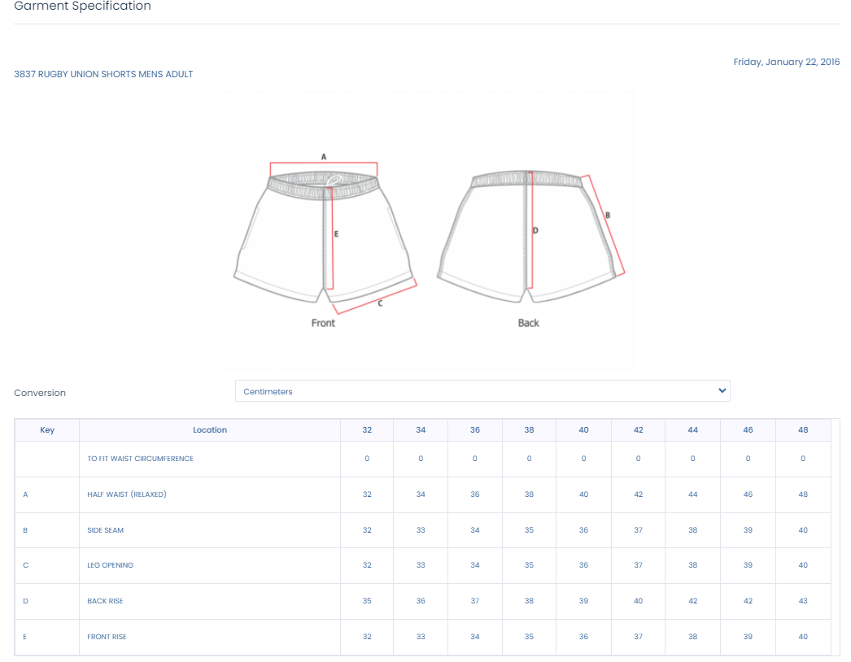Click the C leg opening marker on diagram

(x=379, y=304)
